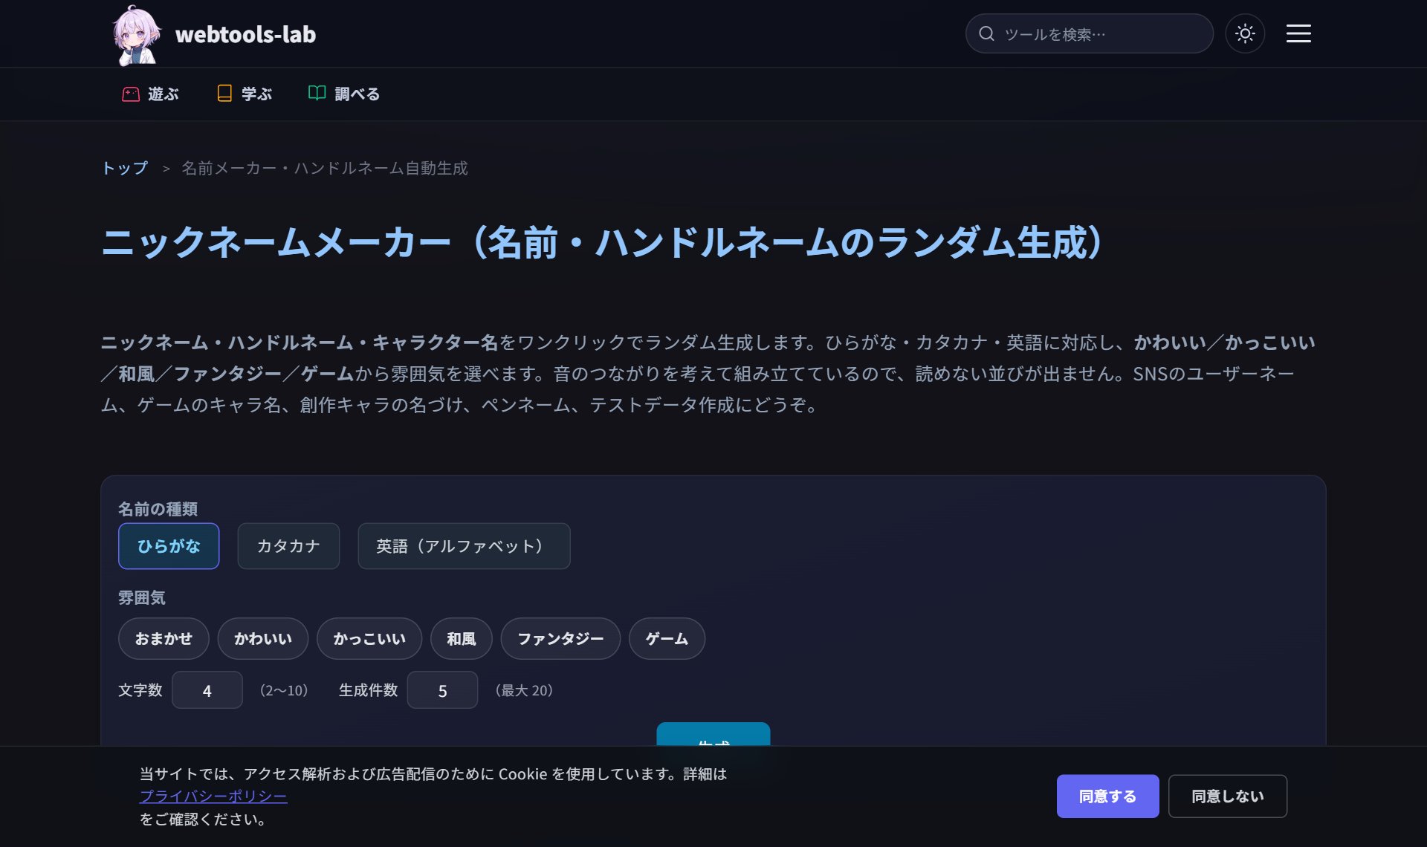Click the (最大 20) limit hint
This screenshot has width=1427, height=847.
524,690
